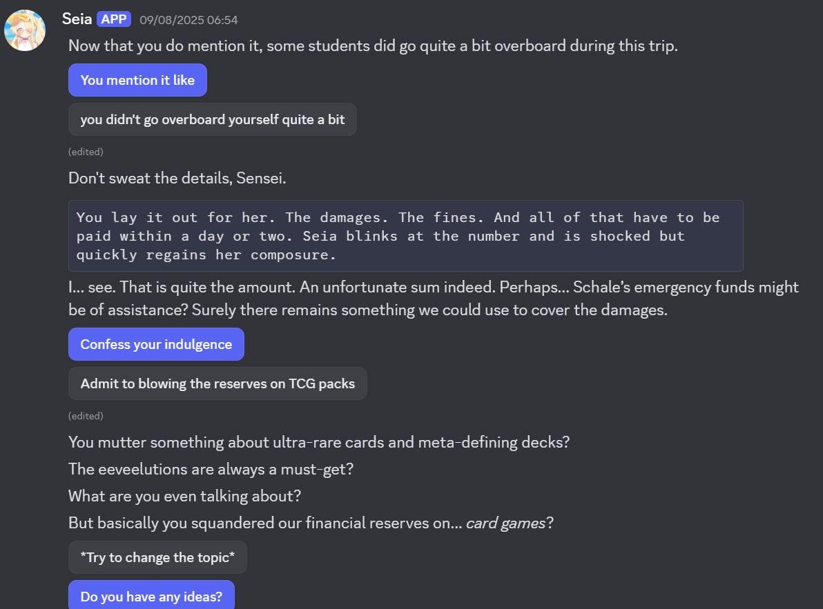Click the APP badge beside Seia

click(x=114, y=19)
